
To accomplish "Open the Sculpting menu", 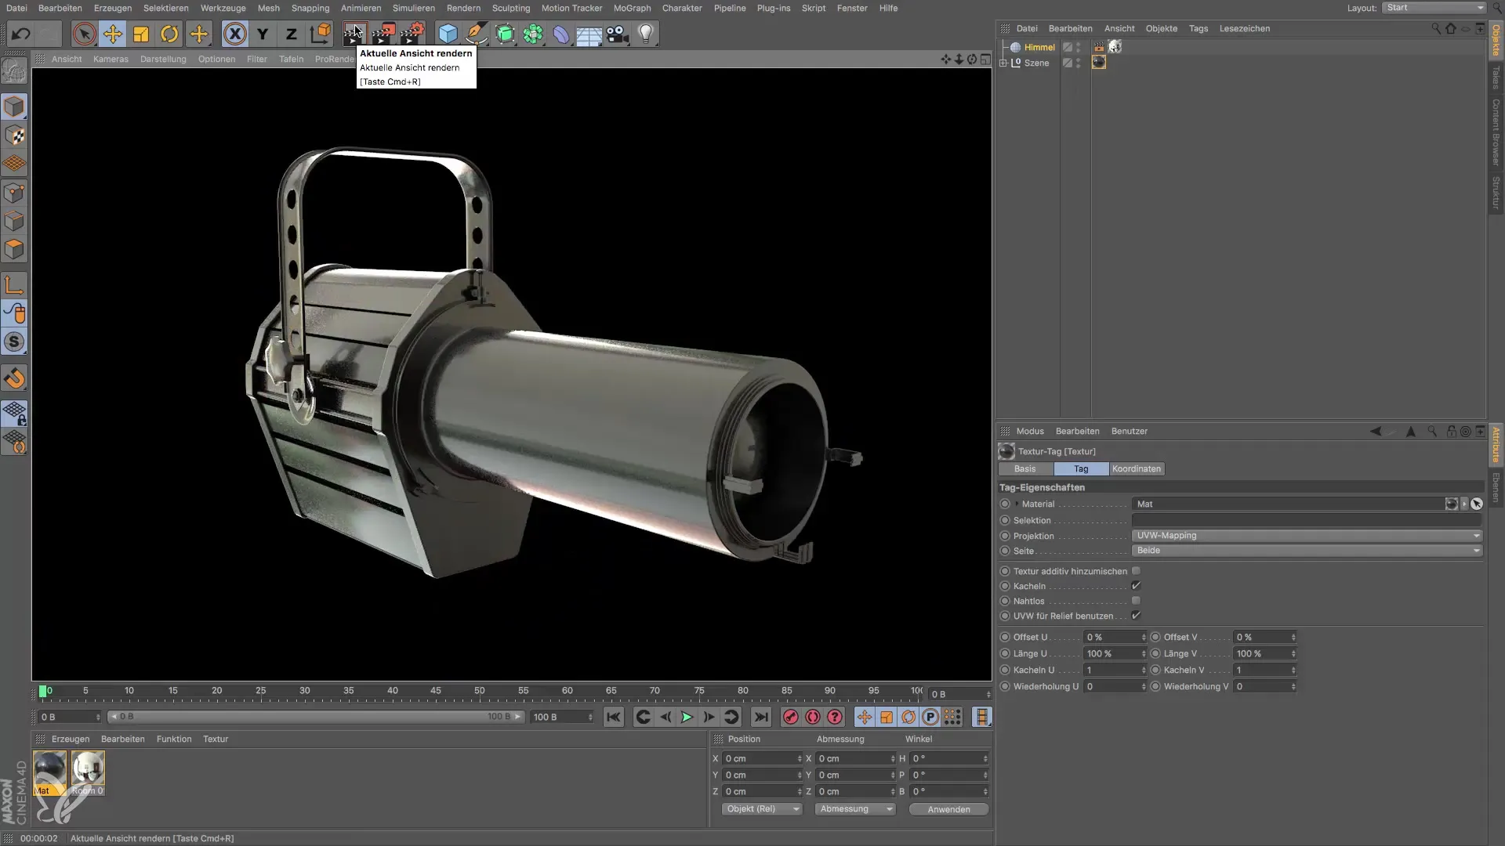I will click(511, 8).
